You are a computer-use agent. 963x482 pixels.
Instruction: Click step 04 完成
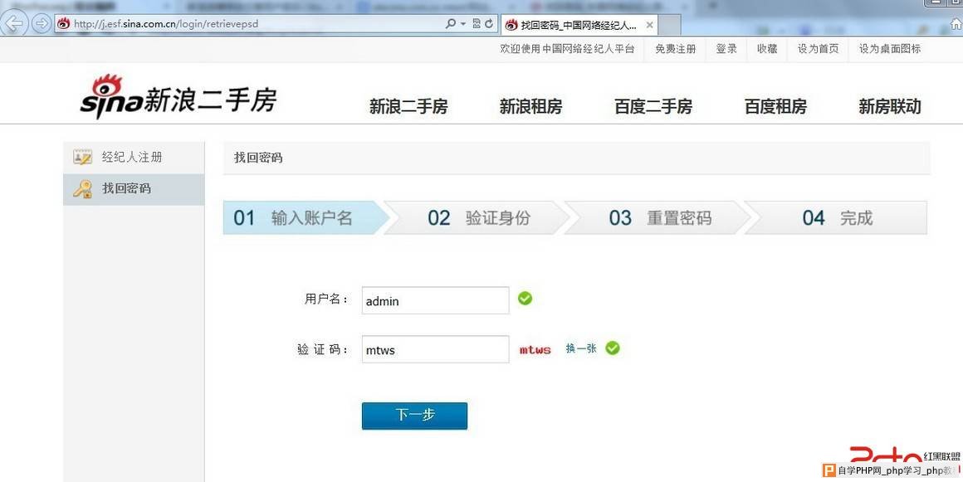(x=838, y=218)
